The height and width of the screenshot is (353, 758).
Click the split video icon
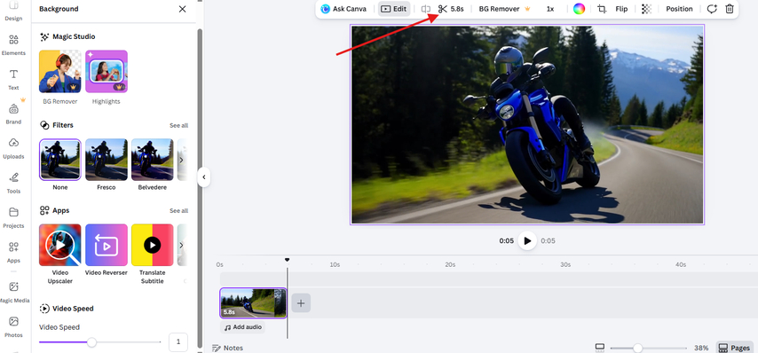(x=425, y=9)
